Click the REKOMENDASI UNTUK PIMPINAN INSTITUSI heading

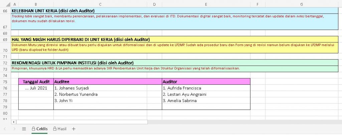pyautogui.click(x=72, y=63)
